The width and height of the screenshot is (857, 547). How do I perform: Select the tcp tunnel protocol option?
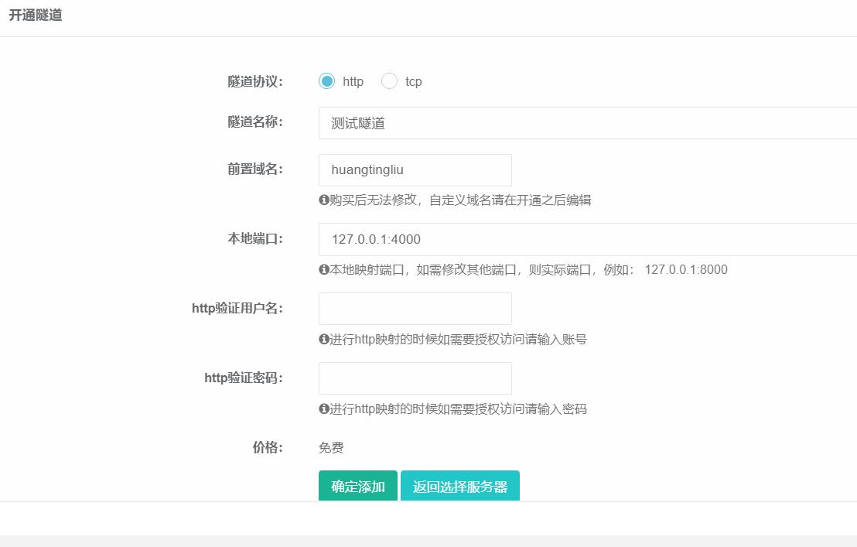tap(389, 80)
